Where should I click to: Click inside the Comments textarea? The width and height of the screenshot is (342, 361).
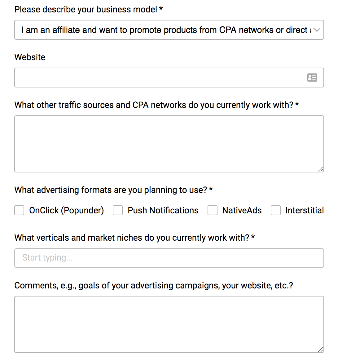click(169, 324)
